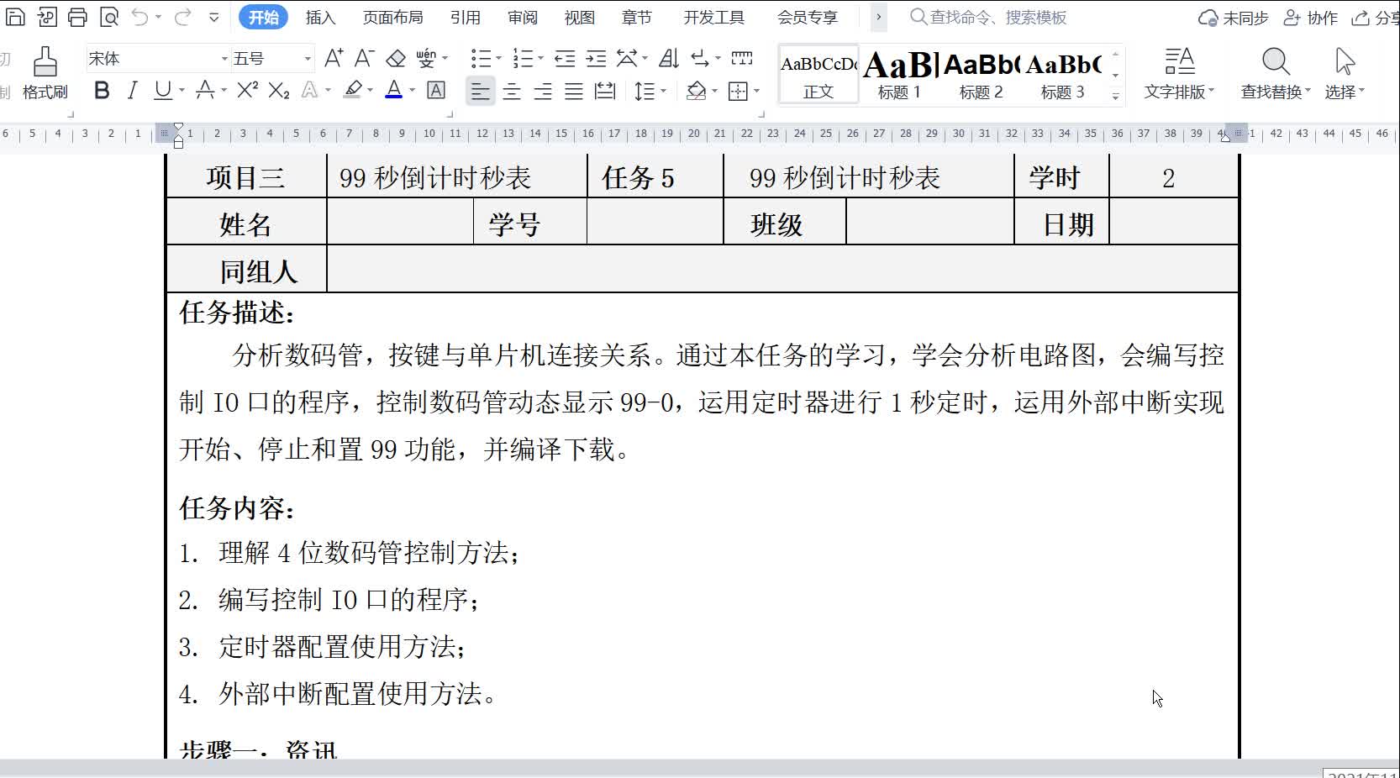The image size is (1400, 778).
Task: Click the Save icon in quick access toolbar
Action: 15,17
